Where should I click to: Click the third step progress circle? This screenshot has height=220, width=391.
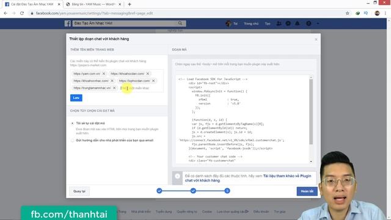tap(227, 191)
